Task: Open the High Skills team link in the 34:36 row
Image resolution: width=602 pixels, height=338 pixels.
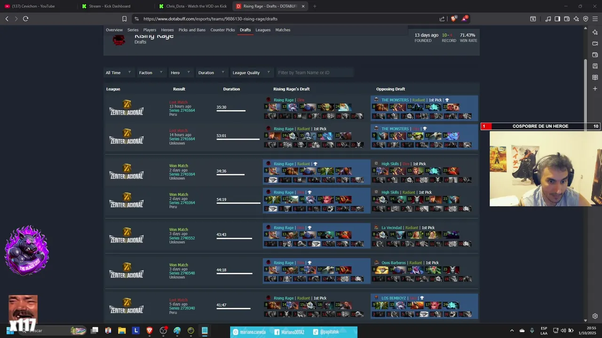Action: pyautogui.click(x=390, y=164)
